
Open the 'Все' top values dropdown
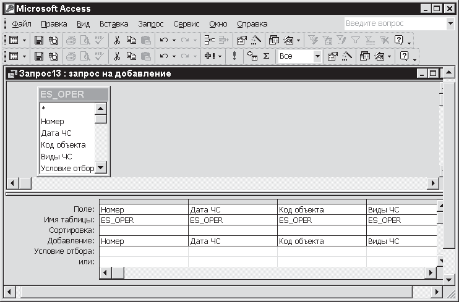(x=317, y=56)
